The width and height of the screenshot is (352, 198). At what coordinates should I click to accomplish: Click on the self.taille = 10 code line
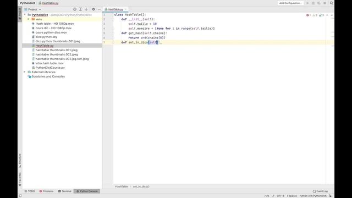pos(142,24)
